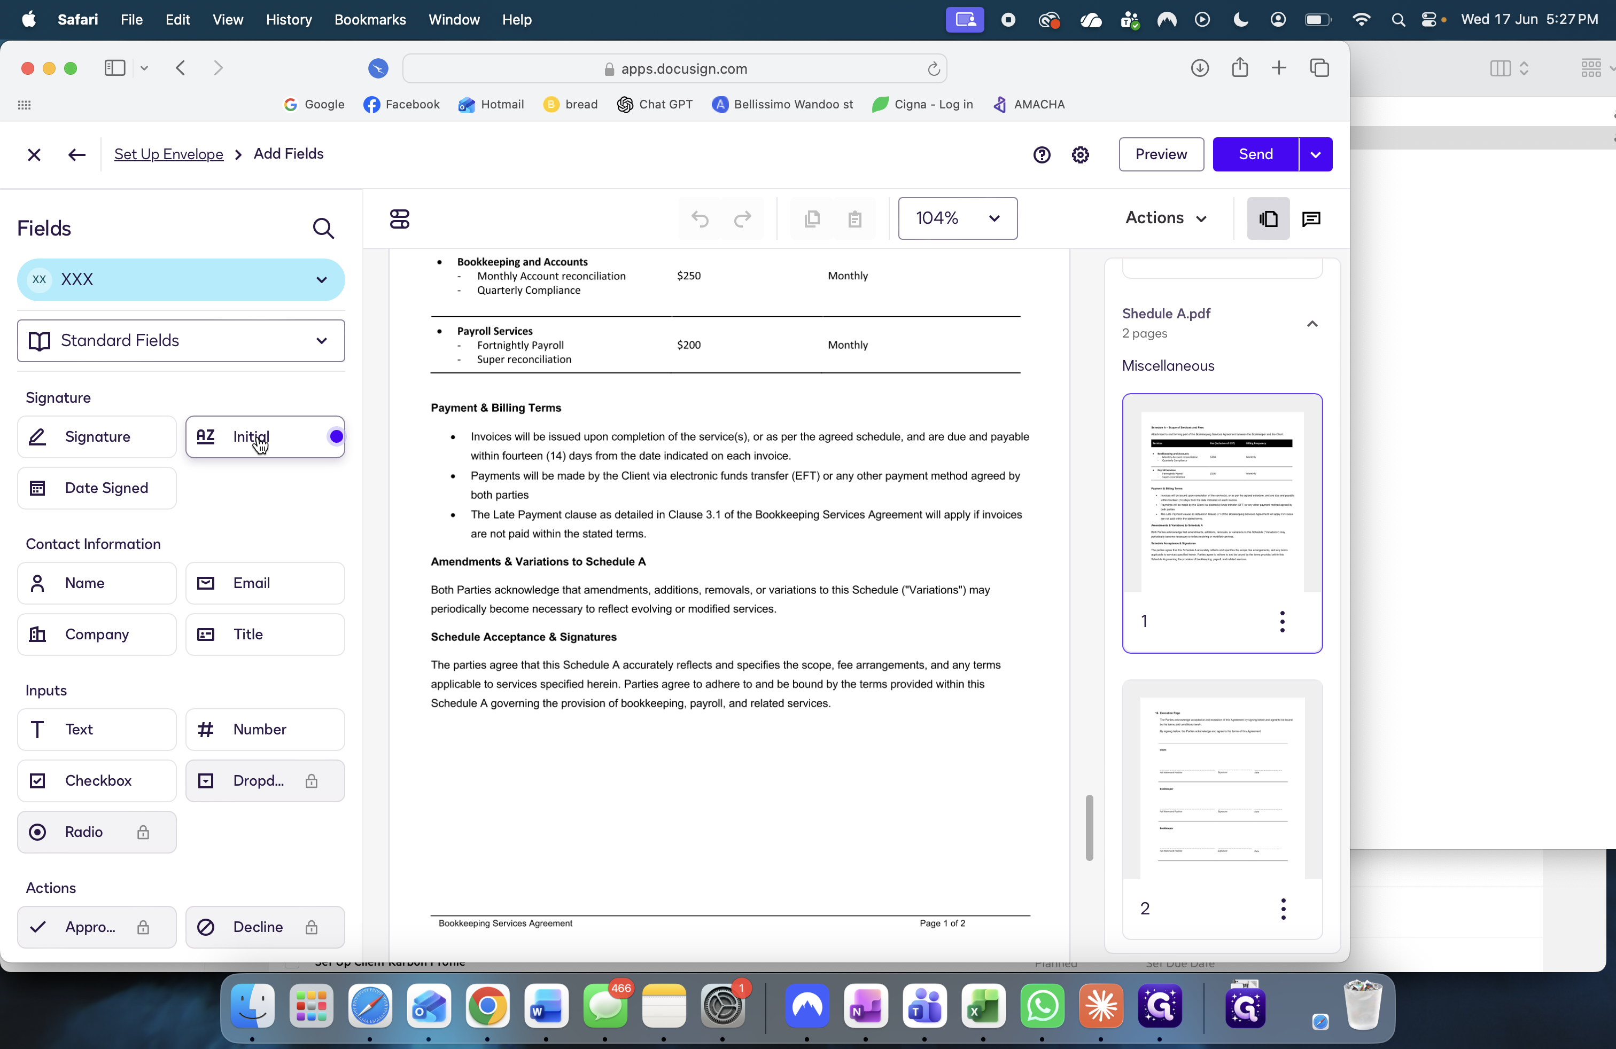Open a new Safari tab

[x=1279, y=68]
